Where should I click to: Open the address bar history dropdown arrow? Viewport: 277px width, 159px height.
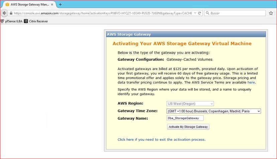[195, 13]
